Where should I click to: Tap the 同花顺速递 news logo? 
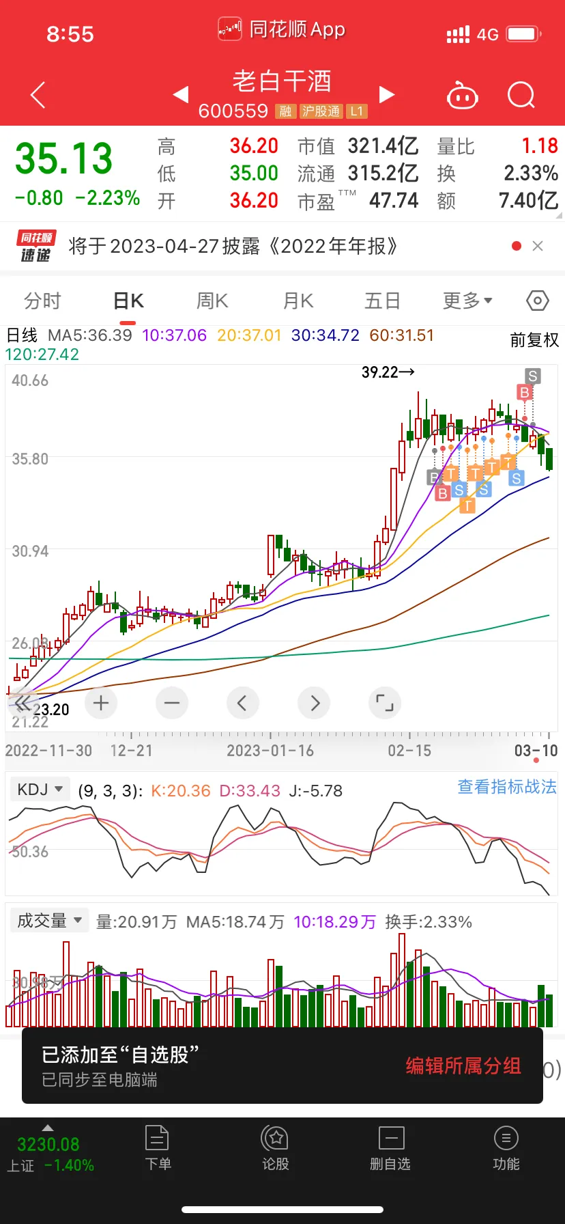(36, 246)
